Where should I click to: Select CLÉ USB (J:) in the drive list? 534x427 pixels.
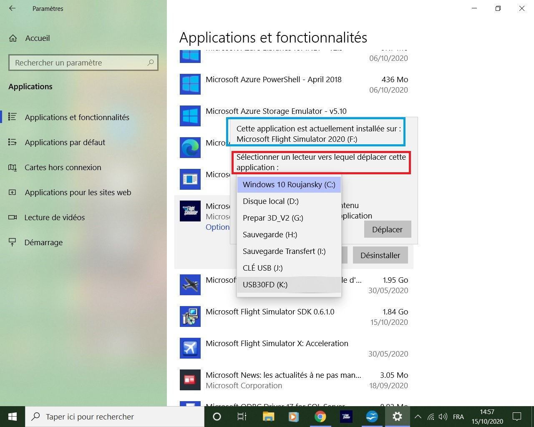289,268
